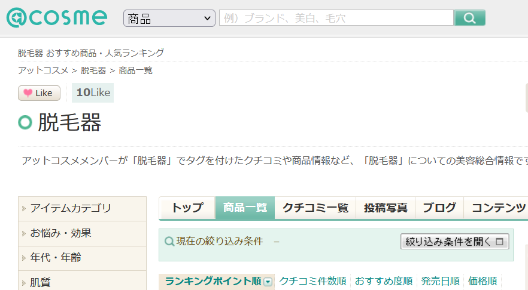The height and width of the screenshot is (290, 528).
Task: Select the 商品一覧 tab
Action: coord(245,208)
